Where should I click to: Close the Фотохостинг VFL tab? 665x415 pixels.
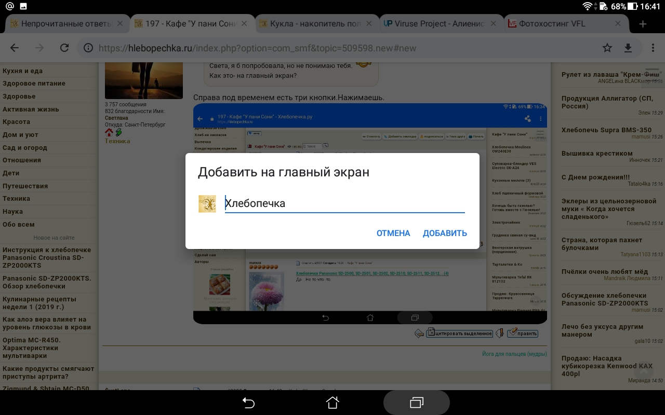618,24
